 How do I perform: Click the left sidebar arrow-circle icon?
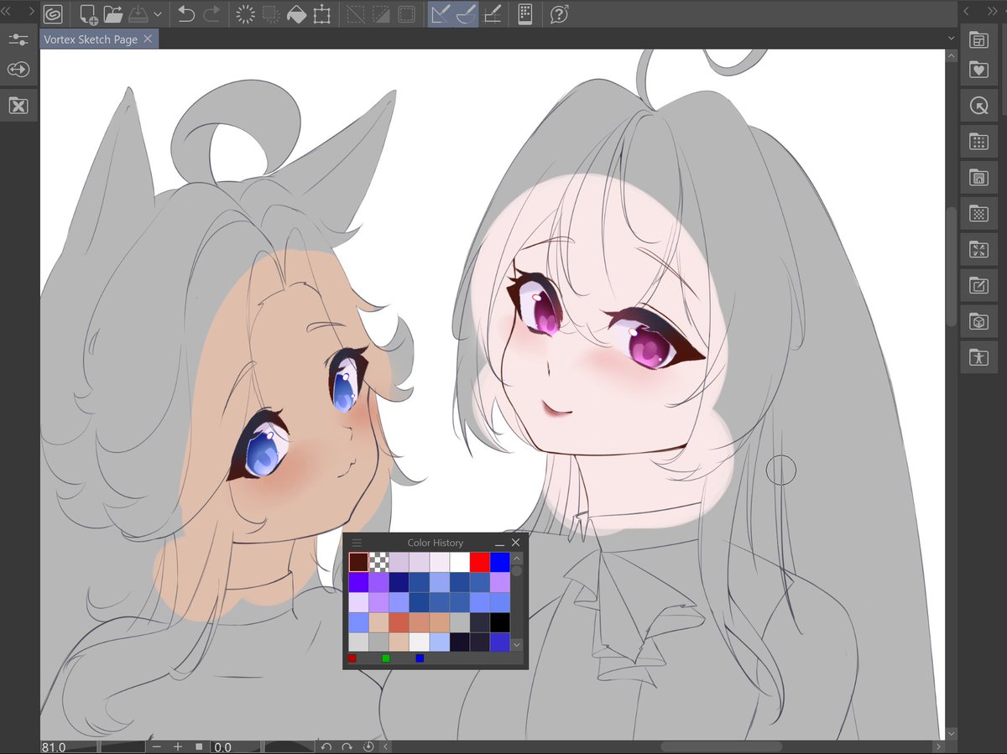click(18, 70)
